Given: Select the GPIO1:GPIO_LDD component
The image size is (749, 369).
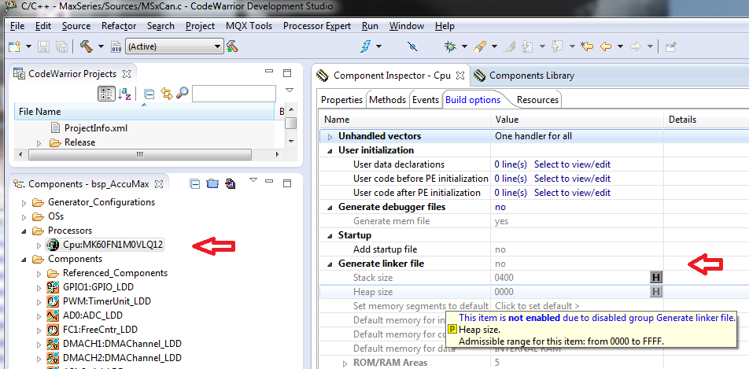Looking at the screenshot, I should click(x=98, y=287).
